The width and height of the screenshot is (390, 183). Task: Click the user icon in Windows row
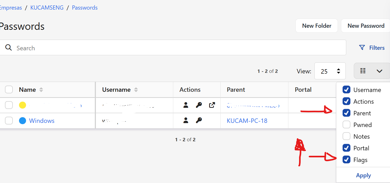(186, 120)
